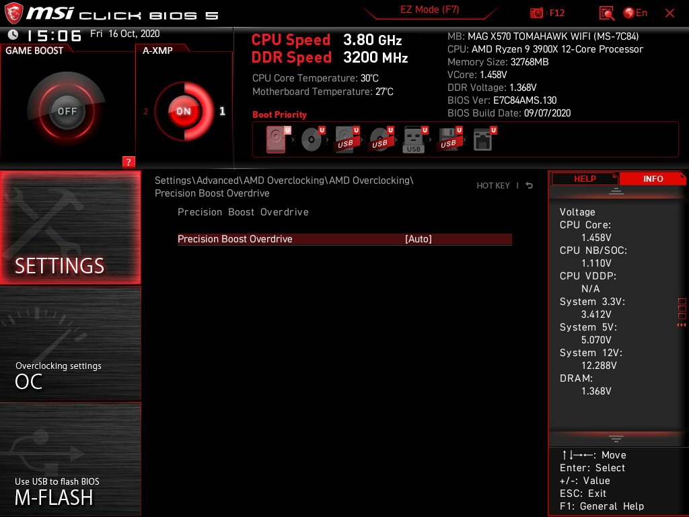Click the DRAM 1.368V value in info panel
The width and height of the screenshot is (689, 517).
point(596,391)
